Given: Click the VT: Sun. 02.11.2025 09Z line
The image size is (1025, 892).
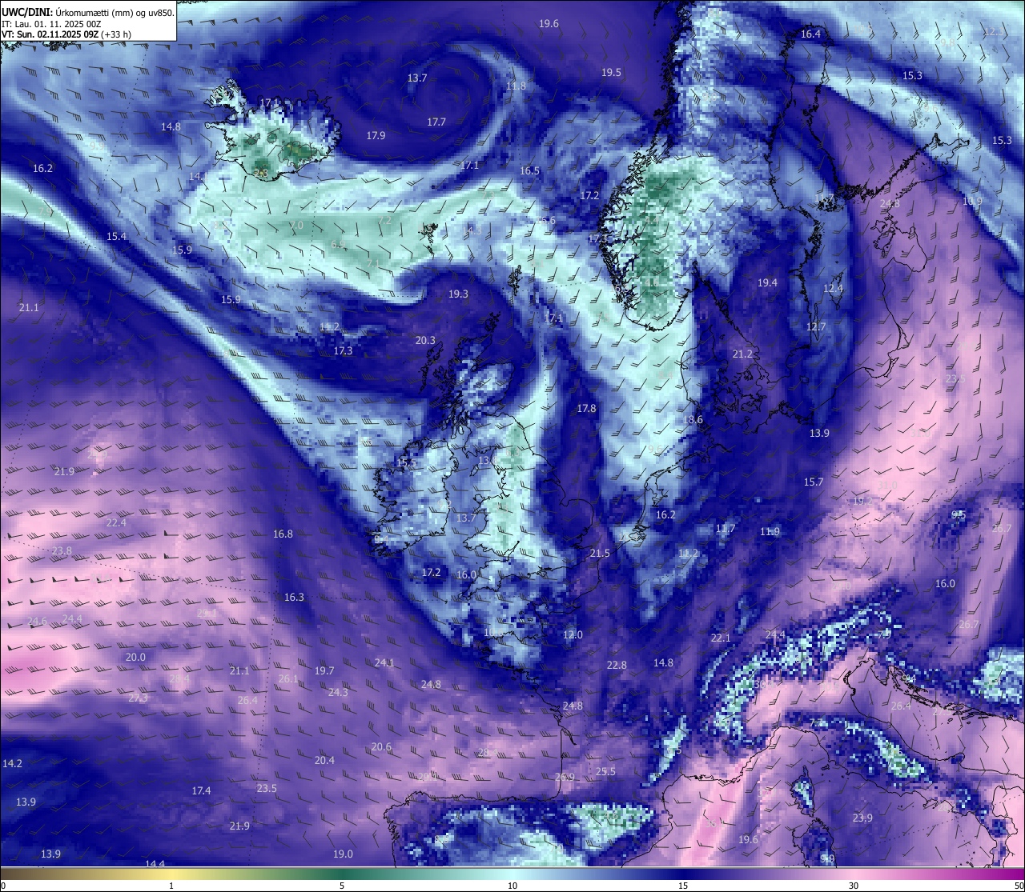Looking at the screenshot, I should [66, 34].
